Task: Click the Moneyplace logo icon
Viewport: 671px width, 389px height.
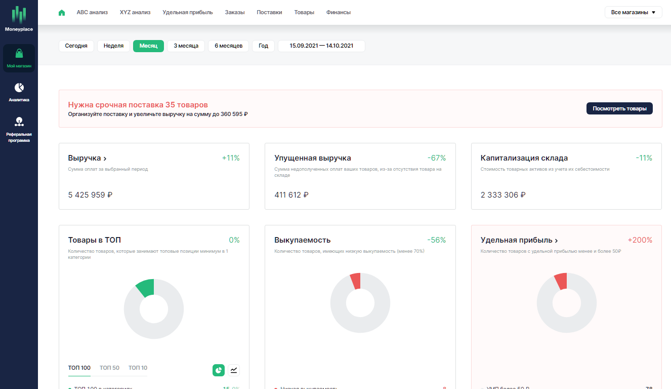Action: pyautogui.click(x=19, y=15)
